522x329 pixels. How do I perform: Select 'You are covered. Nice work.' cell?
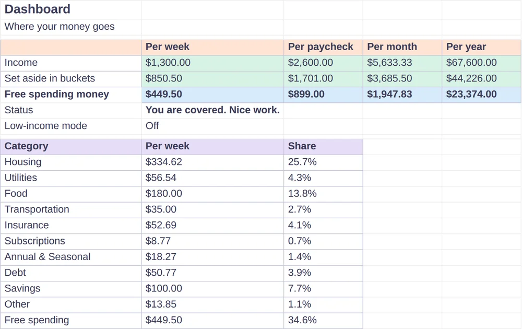click(212, 111)
